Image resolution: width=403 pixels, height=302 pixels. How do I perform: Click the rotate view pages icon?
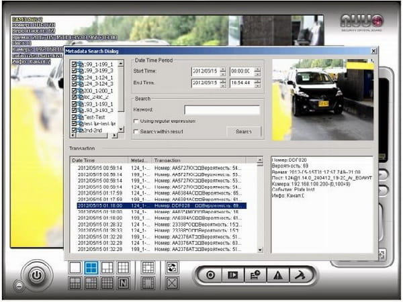coord(171,267)
